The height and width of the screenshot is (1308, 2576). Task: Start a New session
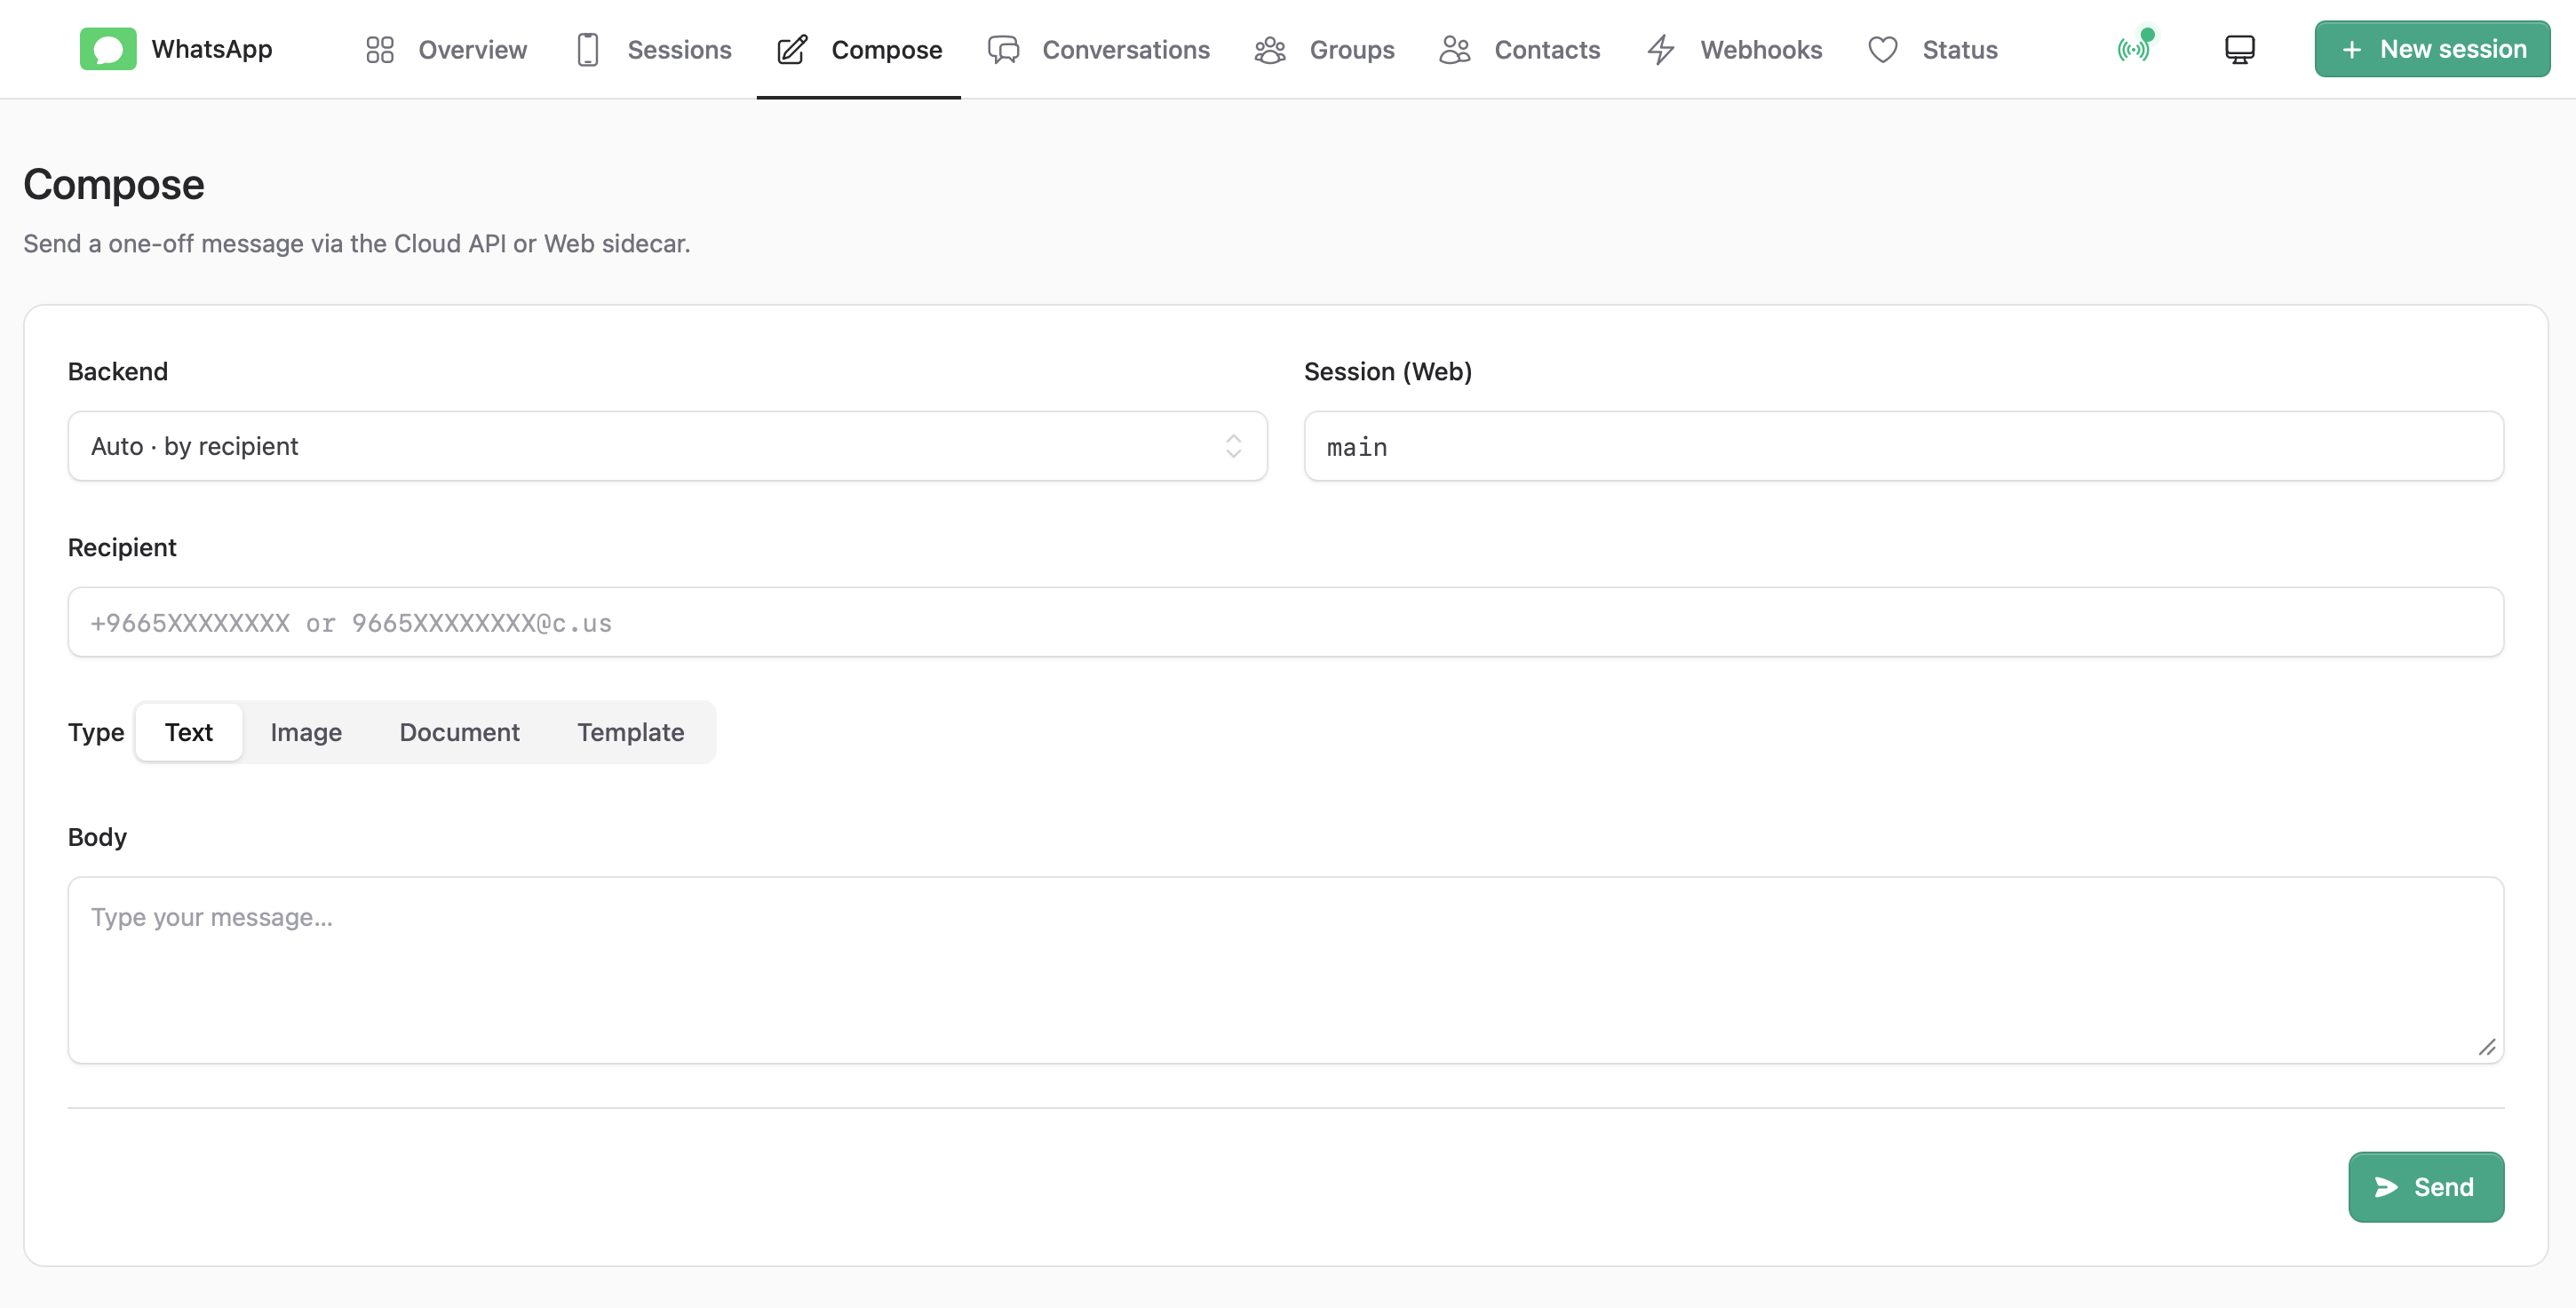point(2432,49)
